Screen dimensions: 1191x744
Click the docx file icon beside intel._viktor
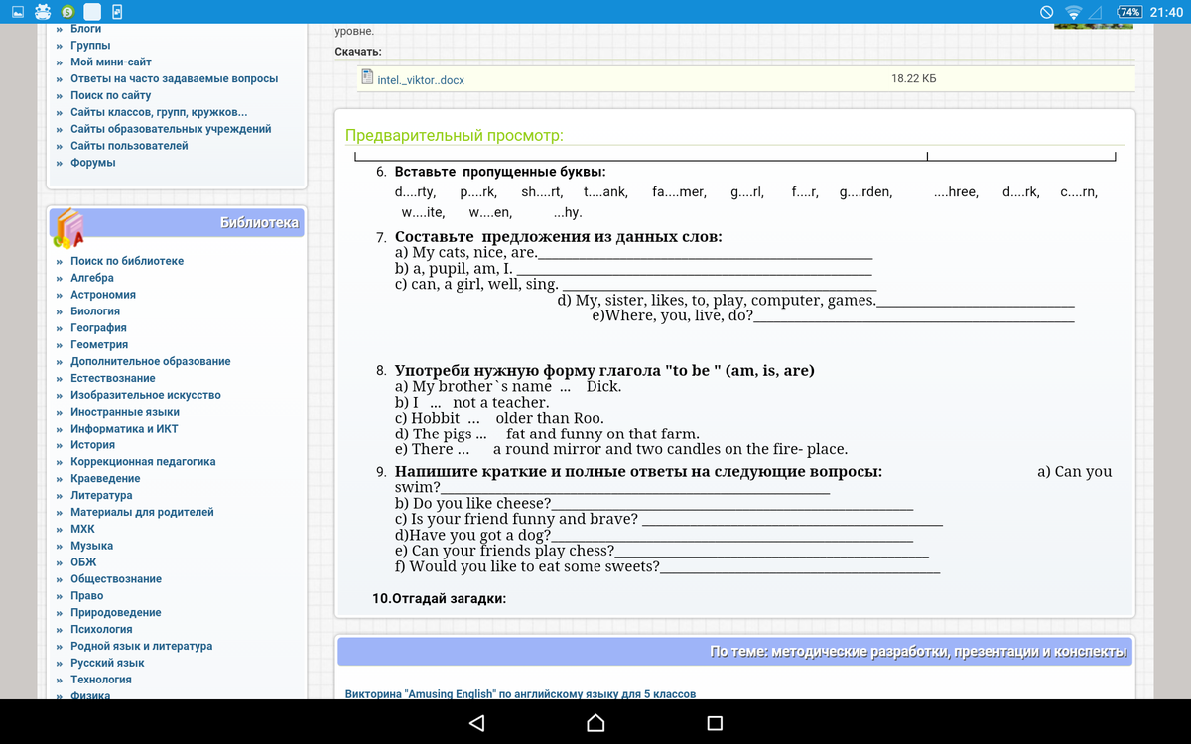[367, 78]
